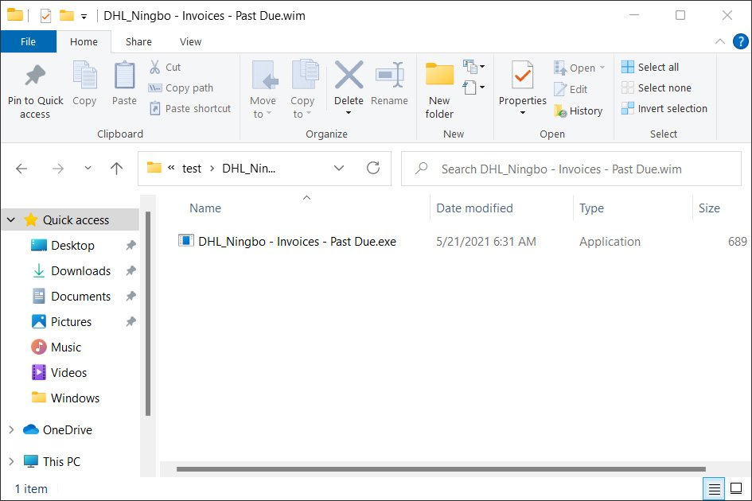Open Desktop in Quick access
Image resolution: width=752 pixels, height=501 pixels.
(x=72, y=246)
